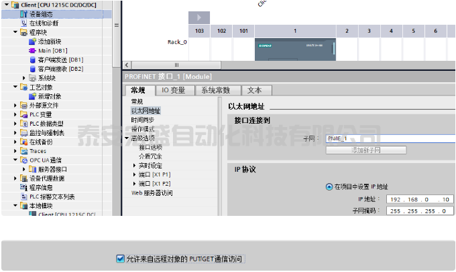Expand 端口 [X1 P1] settings node
The image size is (456, 272).
pyautogui.click(x=134, y=174)
